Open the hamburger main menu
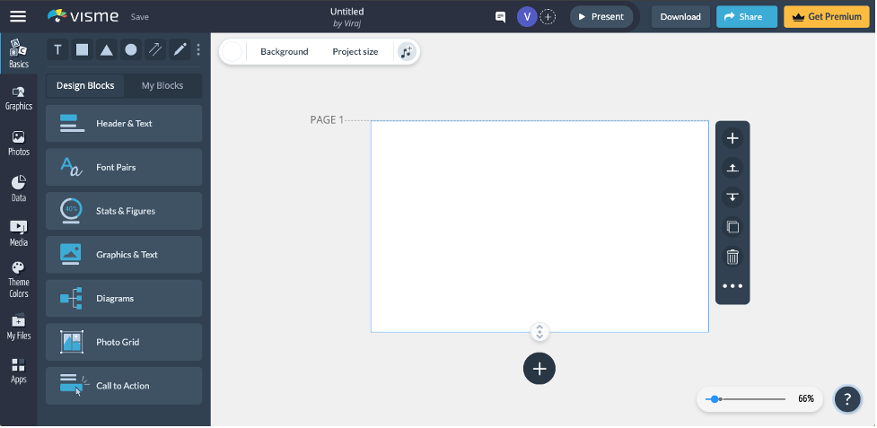The height and width of the screenshot is (428, 877). click(x=18, y=16)
